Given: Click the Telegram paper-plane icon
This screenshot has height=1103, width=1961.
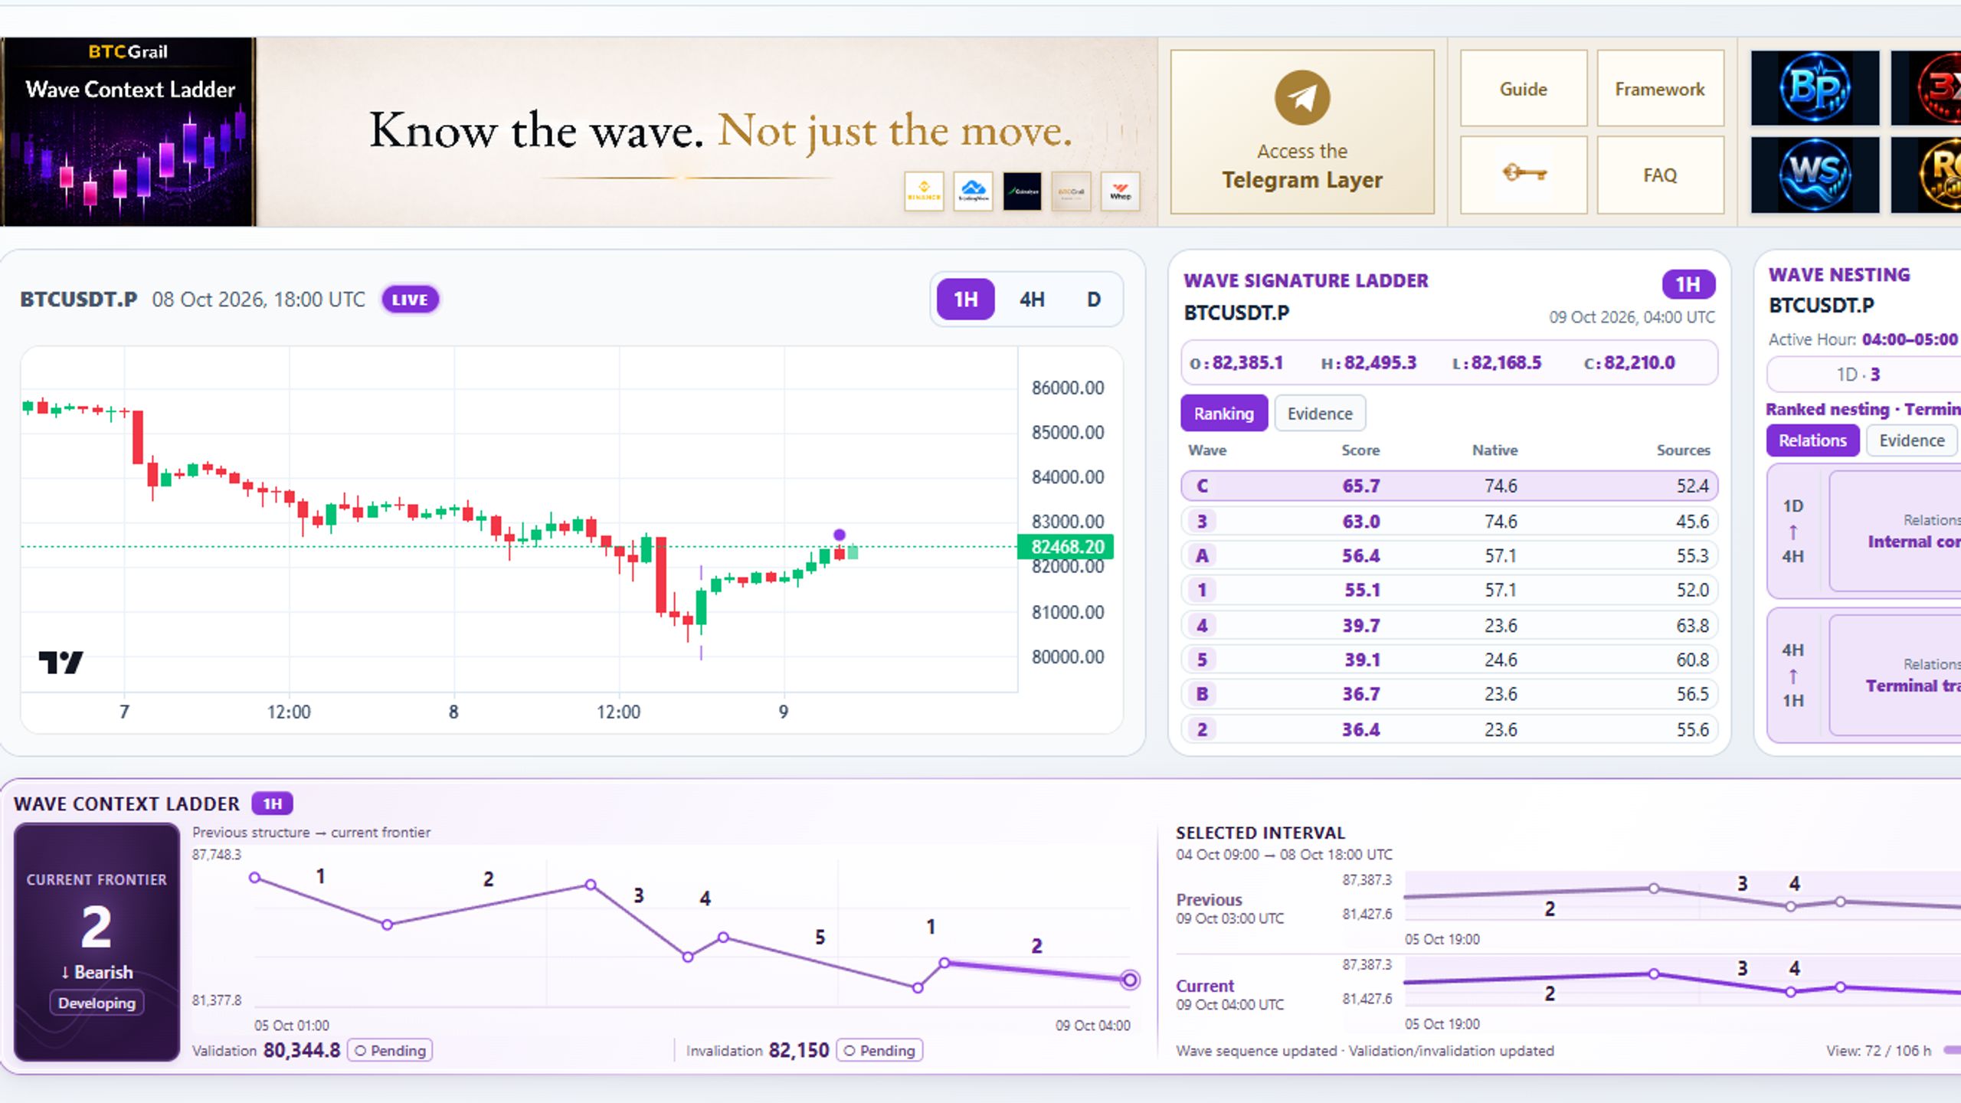Looking at the screenshot, I should click(x=1302, y=97).
